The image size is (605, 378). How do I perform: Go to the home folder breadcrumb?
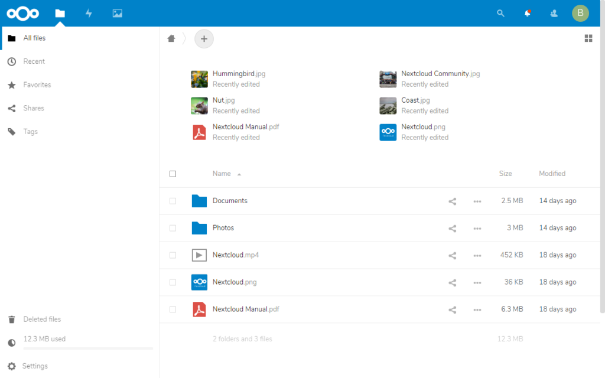(171, 38)
